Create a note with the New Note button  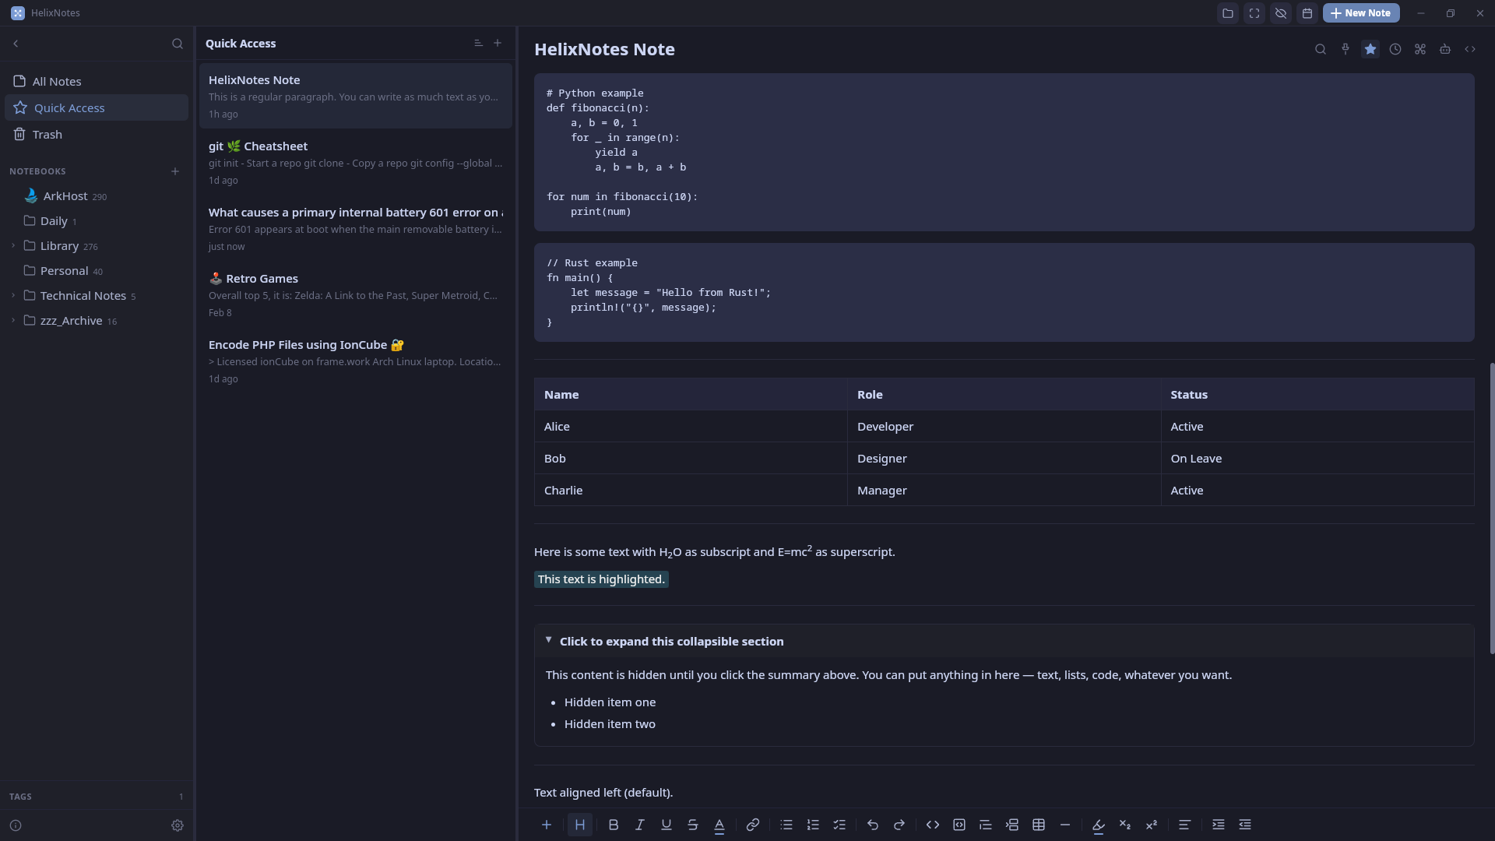(x=1361, y=13)
